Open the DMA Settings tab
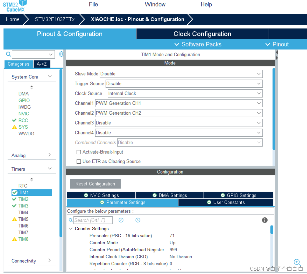 [x=170, y=195]
